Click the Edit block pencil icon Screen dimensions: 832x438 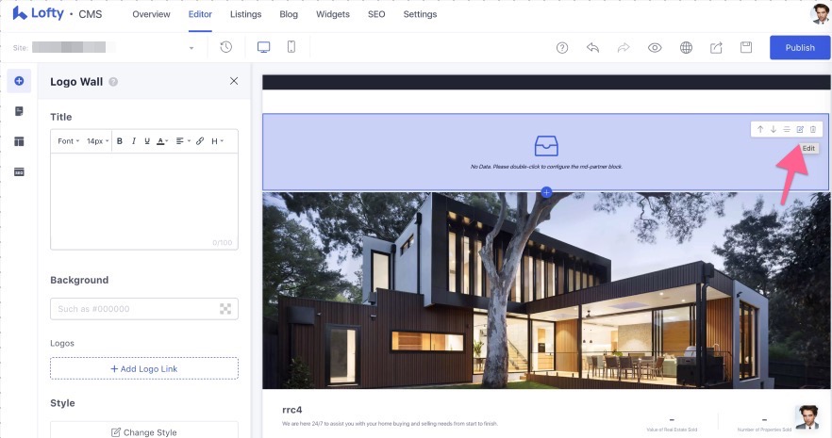[800, 129]
